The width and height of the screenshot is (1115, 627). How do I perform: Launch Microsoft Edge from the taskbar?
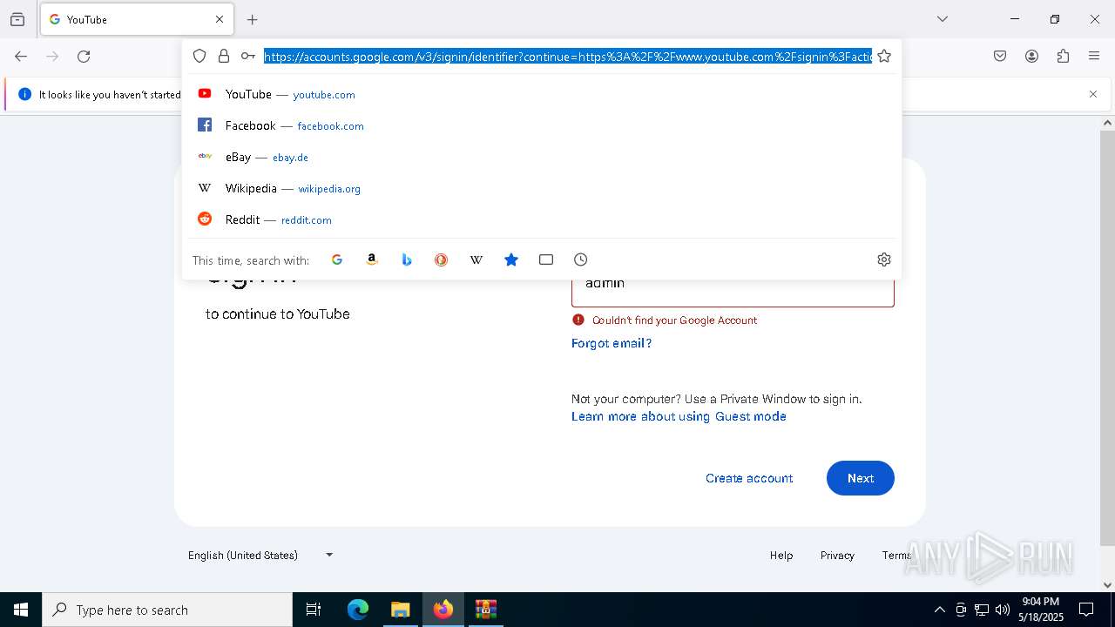pyautogui.click(x=358, y=610)
